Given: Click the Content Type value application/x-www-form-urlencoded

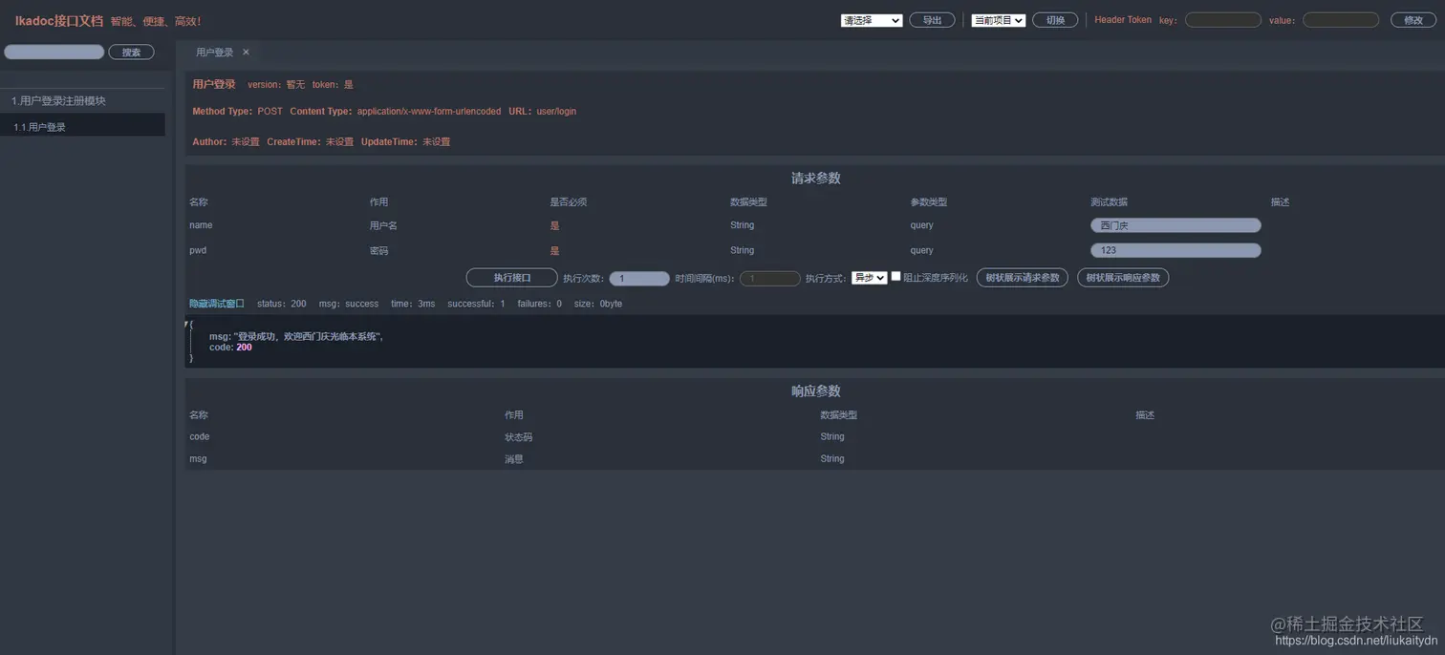Looking at the screenshot, I should click(x=429, y=112).
